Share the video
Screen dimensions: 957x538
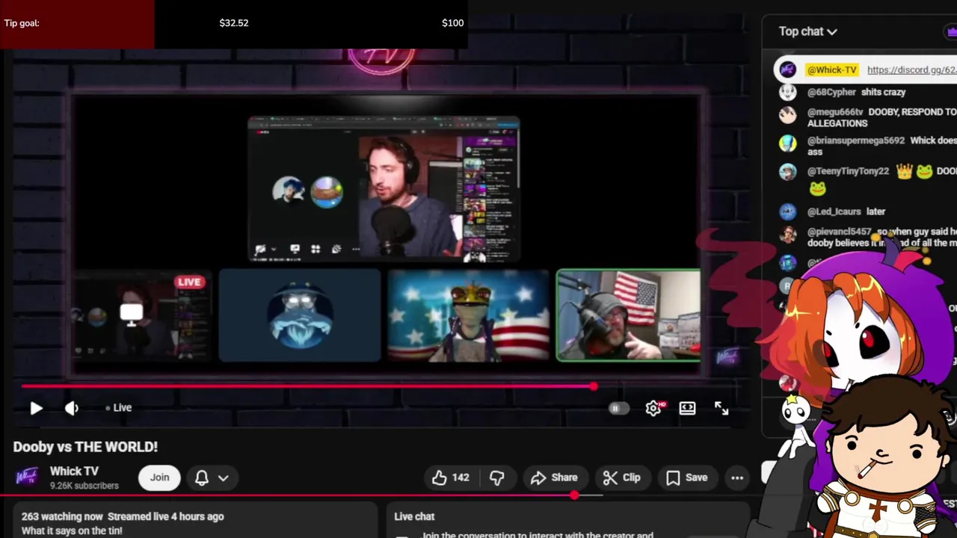[x=554, y=477]
